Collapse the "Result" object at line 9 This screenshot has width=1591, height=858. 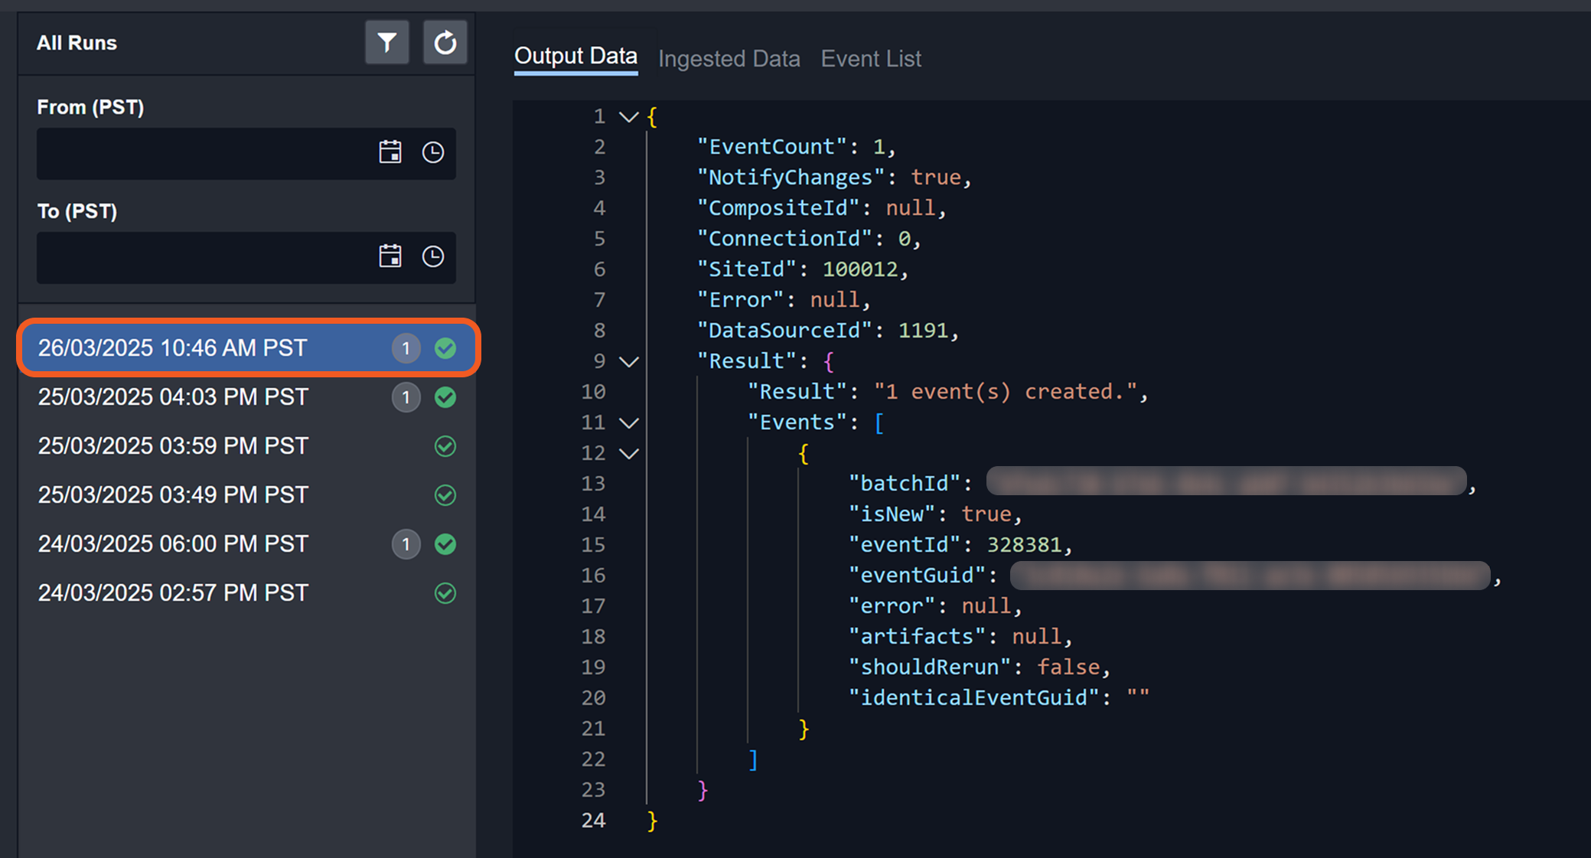point(628,362)
